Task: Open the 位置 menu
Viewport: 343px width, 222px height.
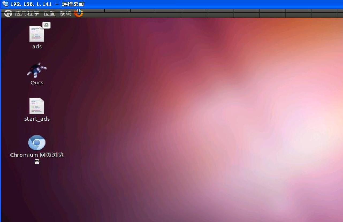Action: pyautogui.click(x=49, y=13)
